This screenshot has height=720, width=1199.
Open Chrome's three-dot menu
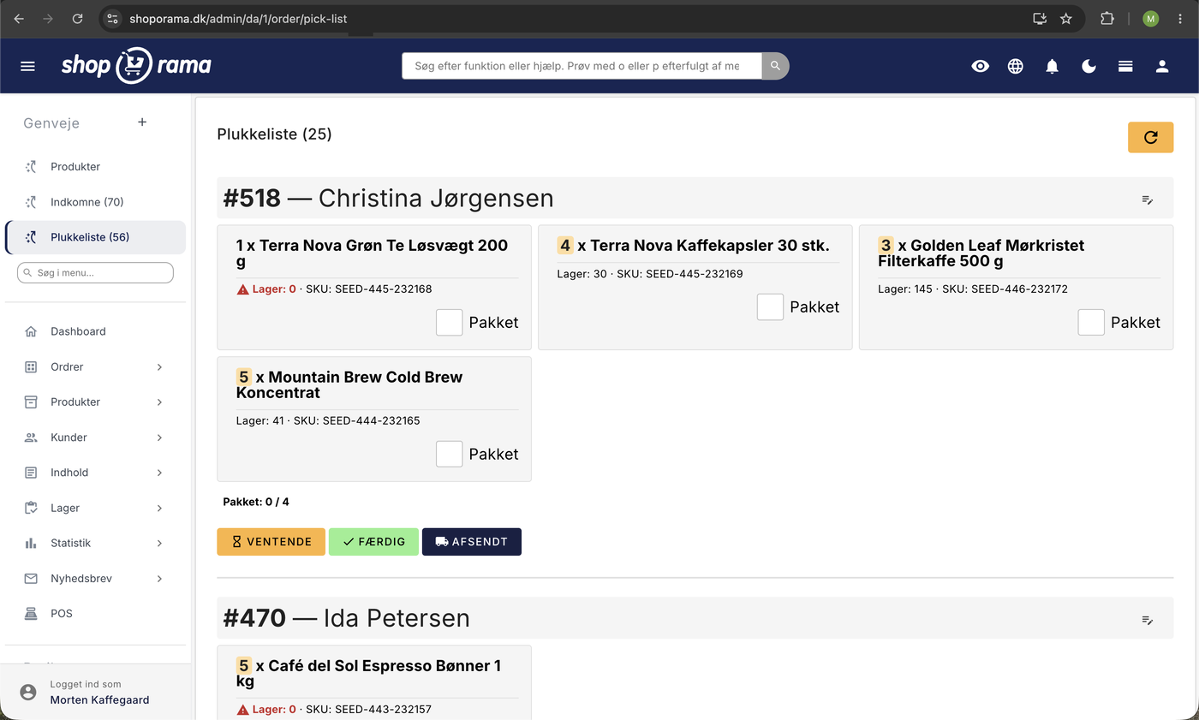pos(1182,18)
